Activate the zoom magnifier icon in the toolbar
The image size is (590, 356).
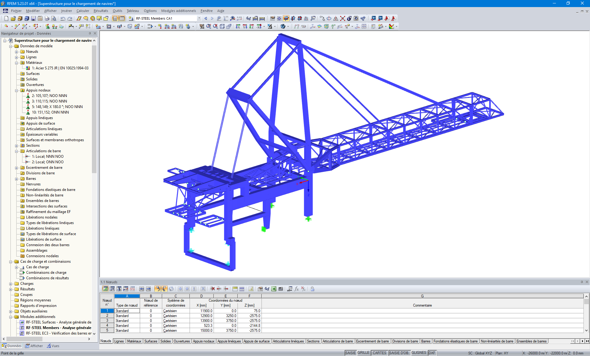(209, 27)
